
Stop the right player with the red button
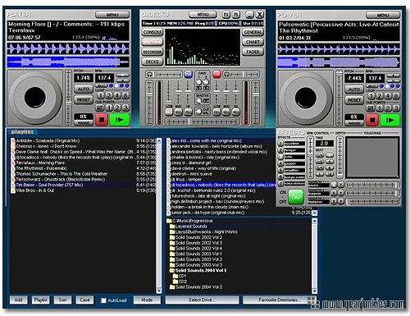[x=372, y=120]
